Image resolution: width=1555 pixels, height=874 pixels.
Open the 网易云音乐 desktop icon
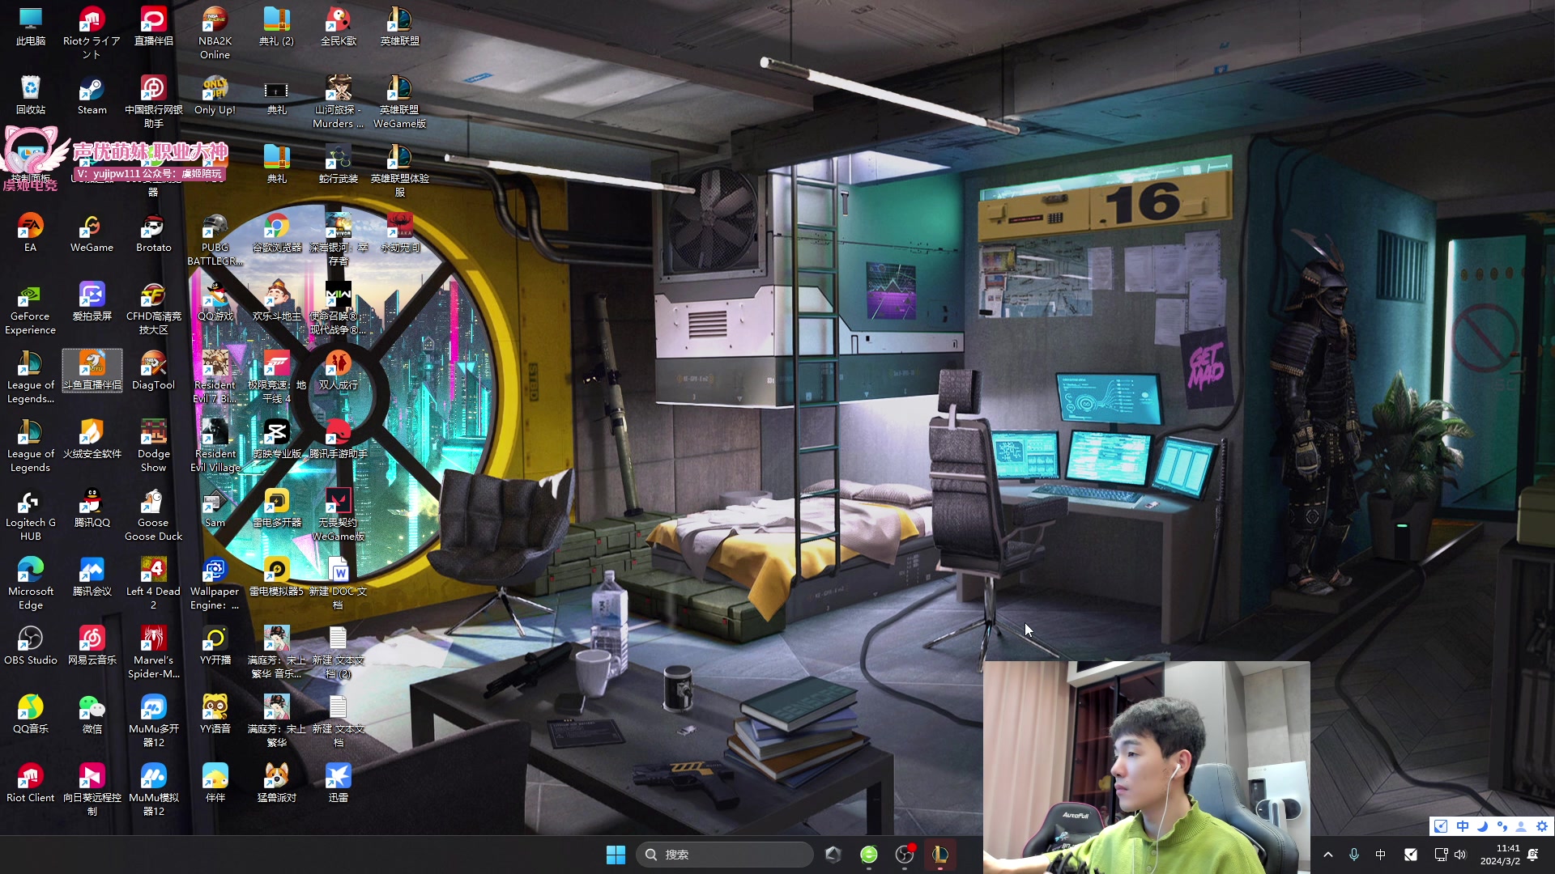pyautogui.click(x=92, y=647)
